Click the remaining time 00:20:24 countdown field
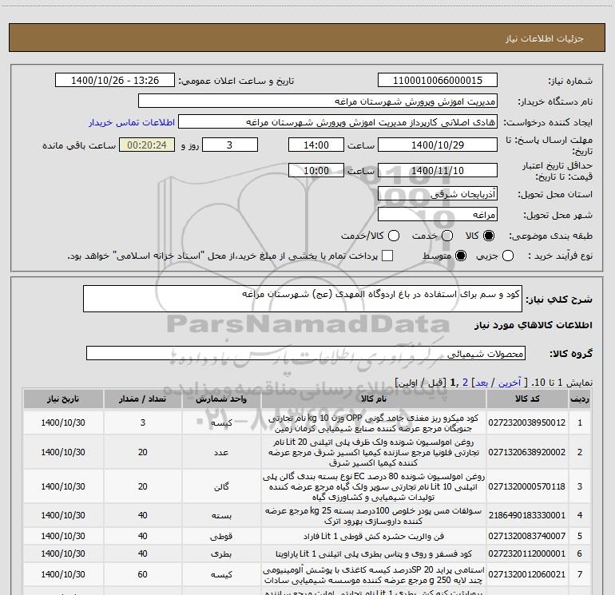This screenshot has width=615, height=595. (x=145, y=145)
